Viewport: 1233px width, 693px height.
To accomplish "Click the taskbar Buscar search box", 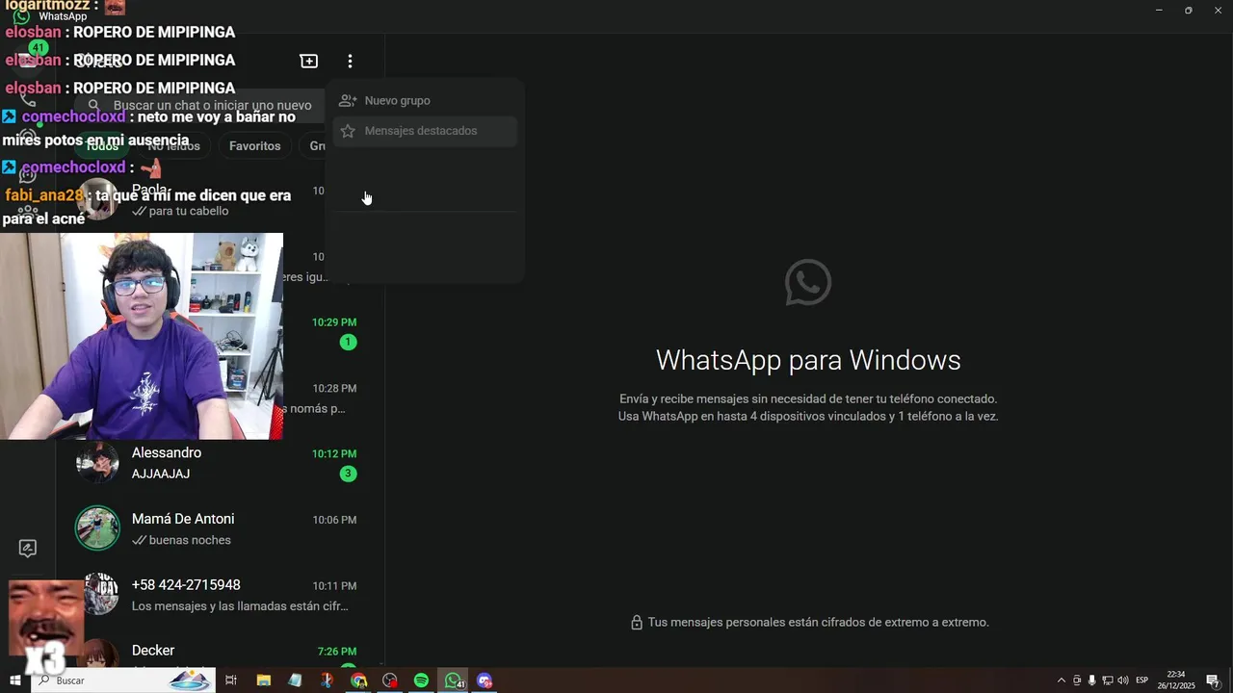I will click(125, 680).
